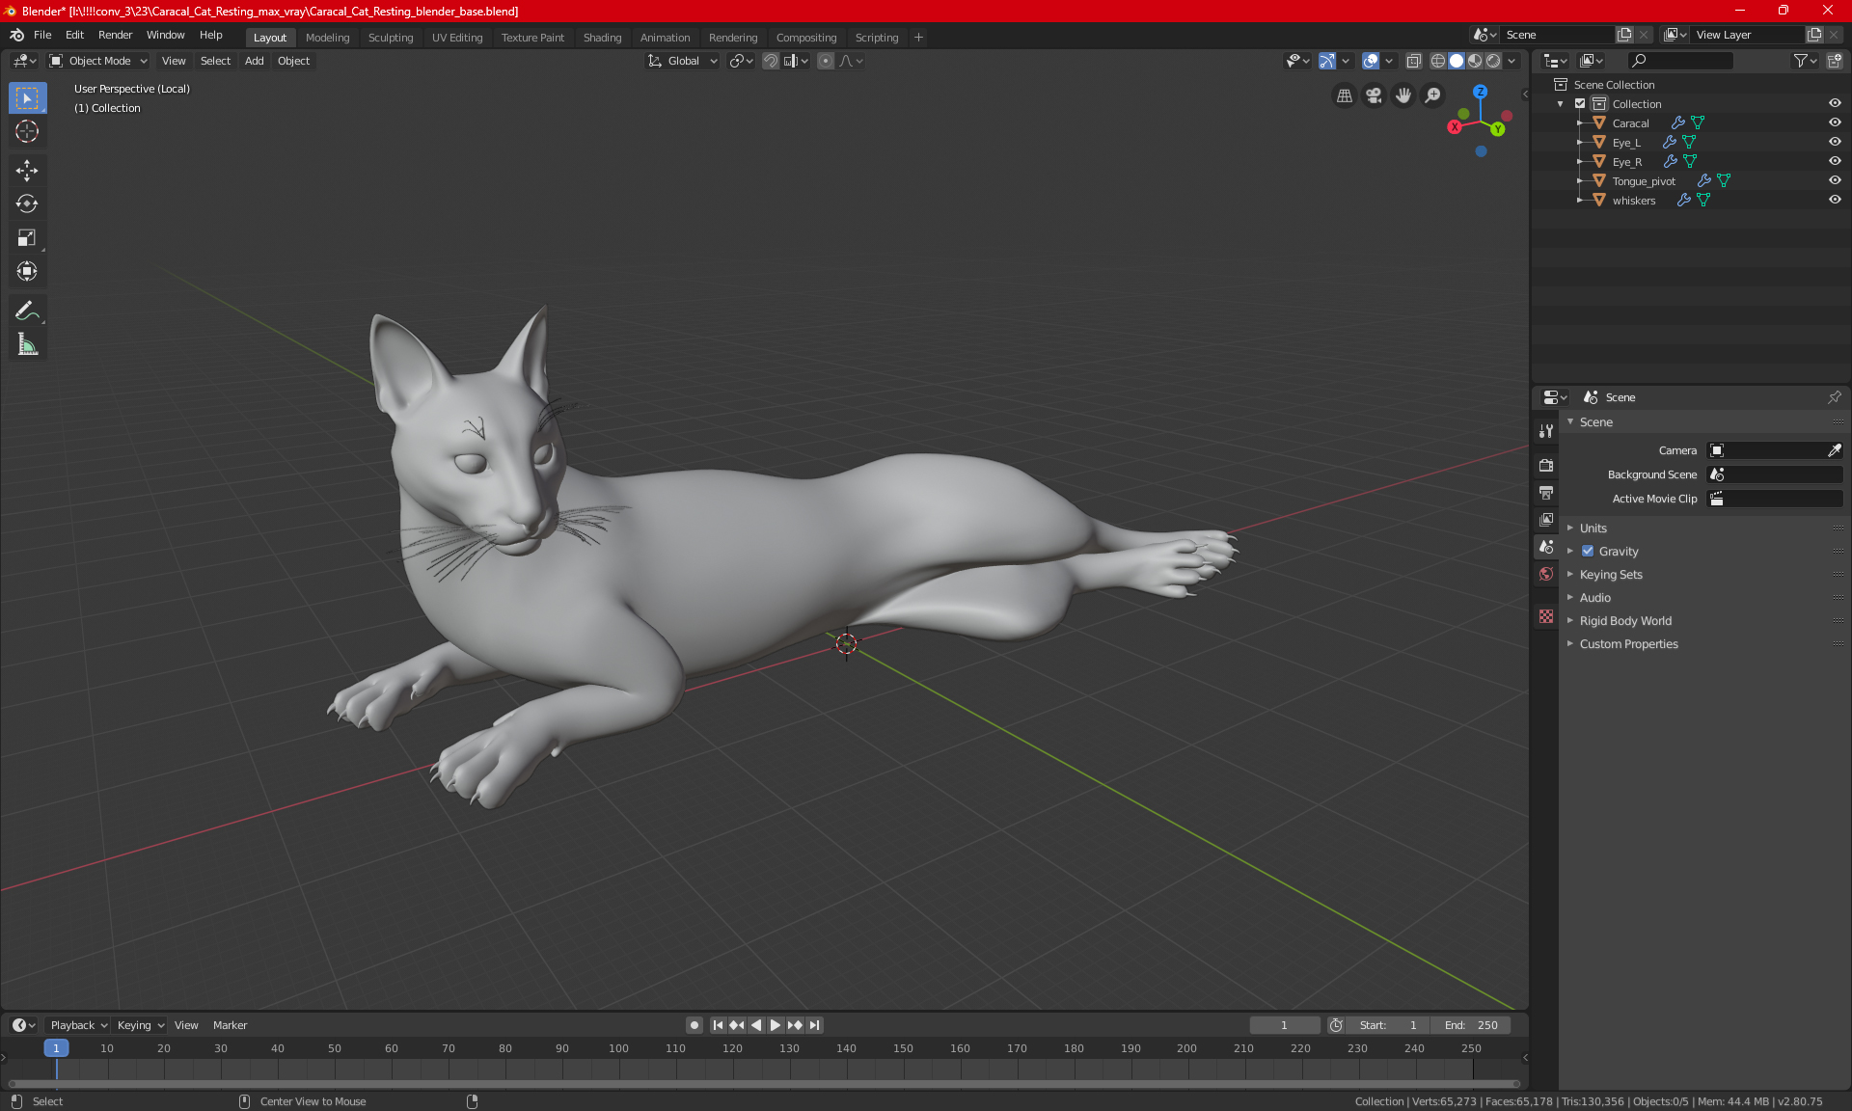Open View Layer properties tab icon
Viewport: 1852px width, 1111px height.
1546,520
